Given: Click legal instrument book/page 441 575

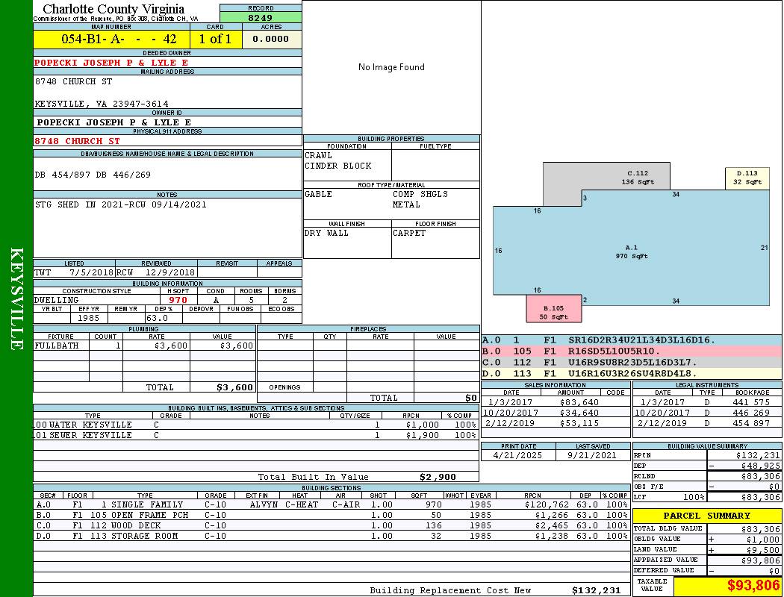Looking at the screenshot, I should (751, 402).
